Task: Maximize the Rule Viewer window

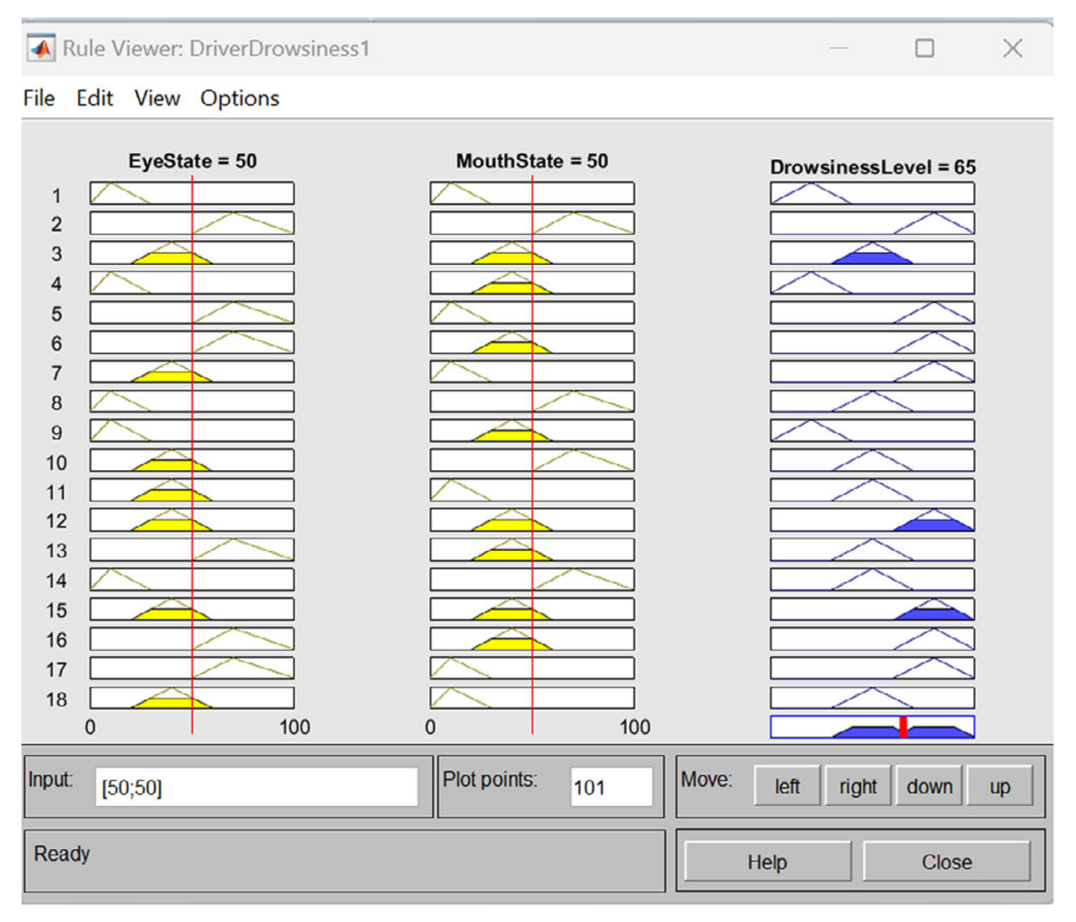Action: [925, 48]
